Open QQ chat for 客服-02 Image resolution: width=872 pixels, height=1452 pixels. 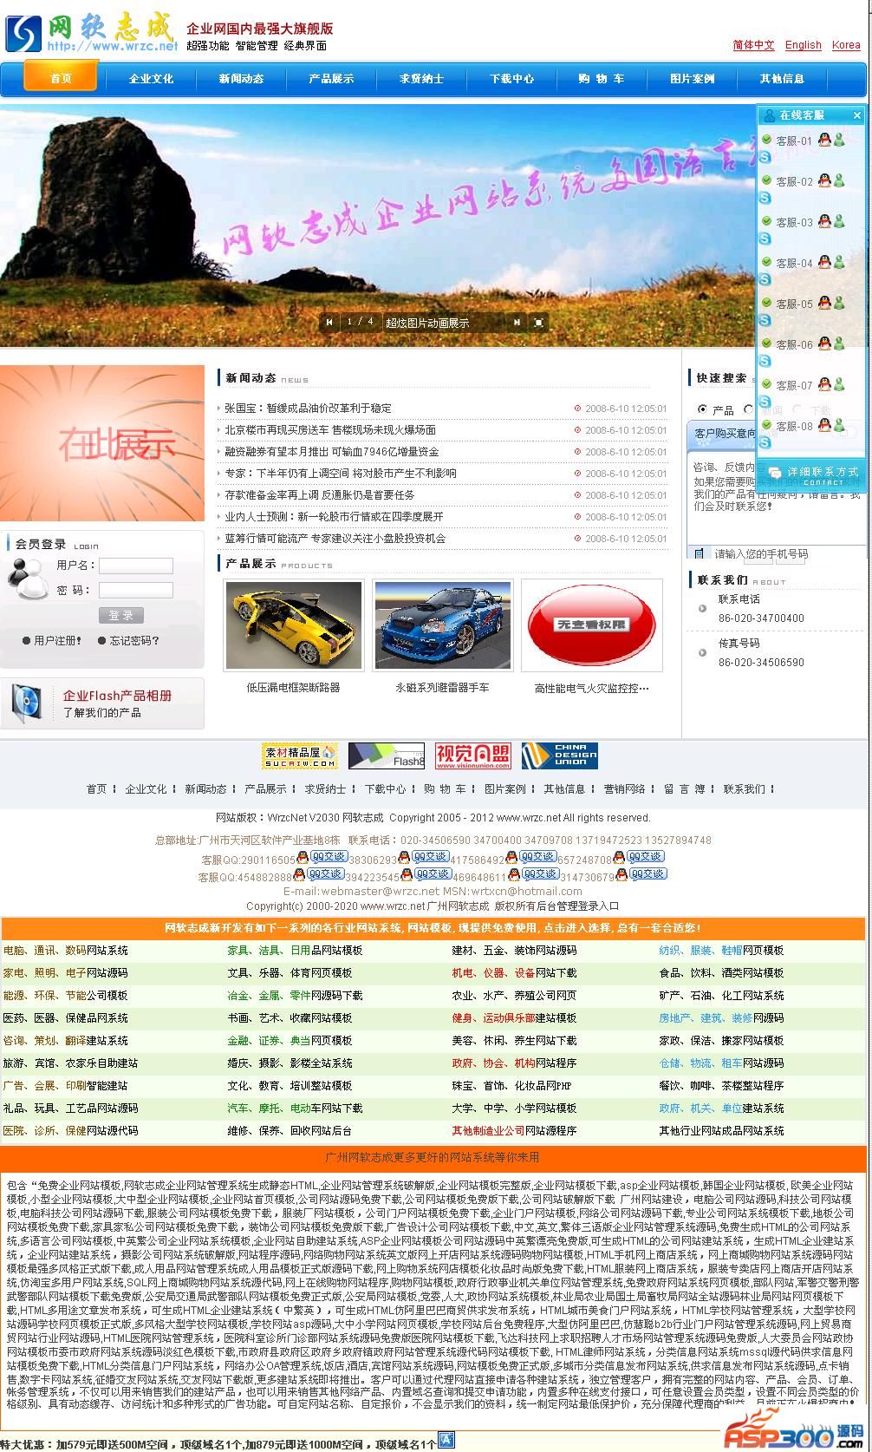824,180
